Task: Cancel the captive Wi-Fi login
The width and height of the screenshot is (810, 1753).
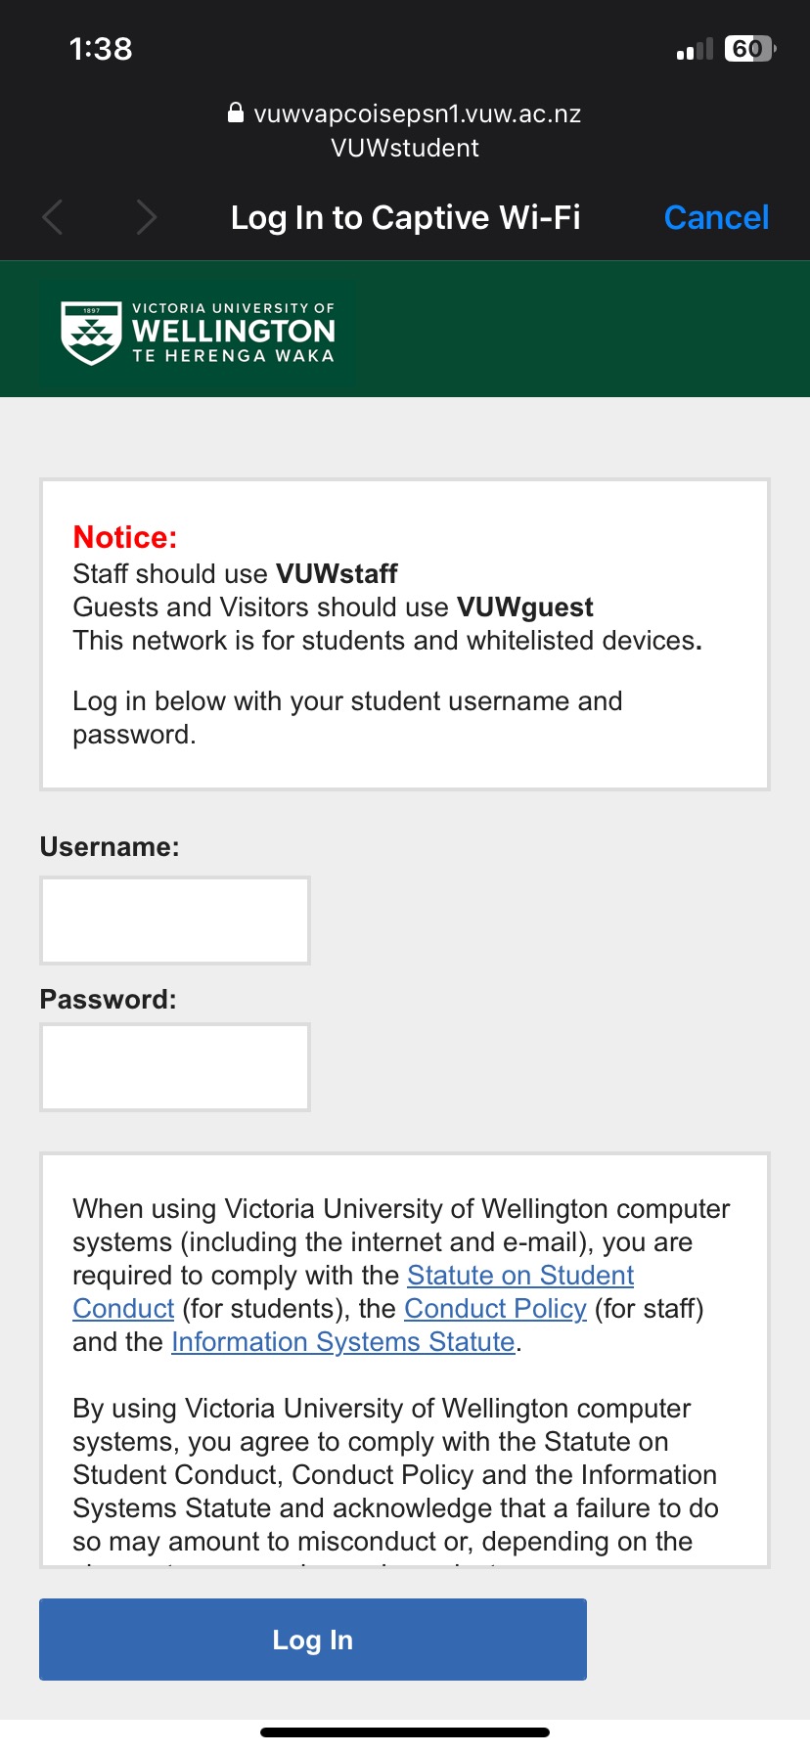Action: (x=716, y=217)
